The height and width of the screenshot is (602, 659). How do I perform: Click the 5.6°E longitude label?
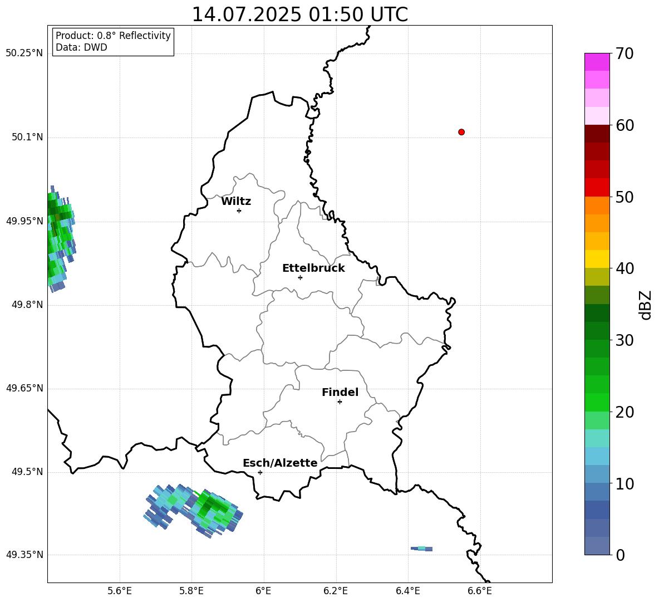point(120,591)
